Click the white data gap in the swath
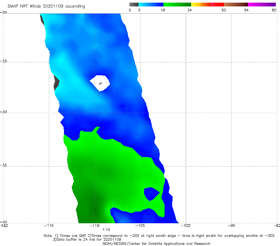Image resolution: width=280 pixels, height=246 pixels. click(100, 83)
